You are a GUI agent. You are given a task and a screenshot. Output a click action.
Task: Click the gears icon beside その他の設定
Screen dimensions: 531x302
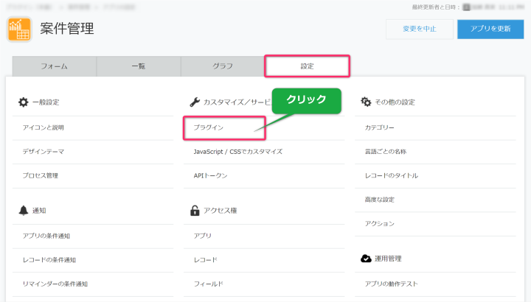(366, 102)
